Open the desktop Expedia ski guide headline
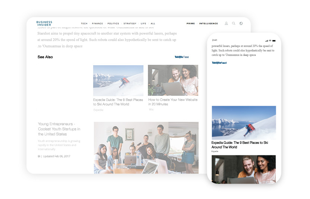 click(118, 102)
